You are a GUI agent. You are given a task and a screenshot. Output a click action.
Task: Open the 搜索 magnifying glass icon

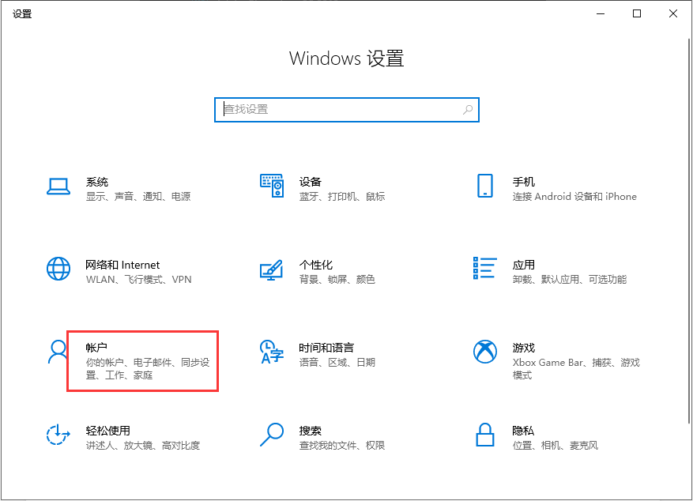(271, 435)
